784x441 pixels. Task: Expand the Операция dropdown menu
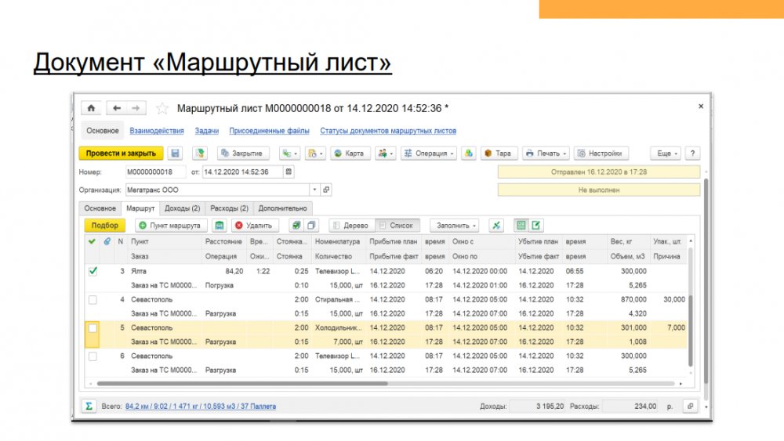[x=429, y=154]
